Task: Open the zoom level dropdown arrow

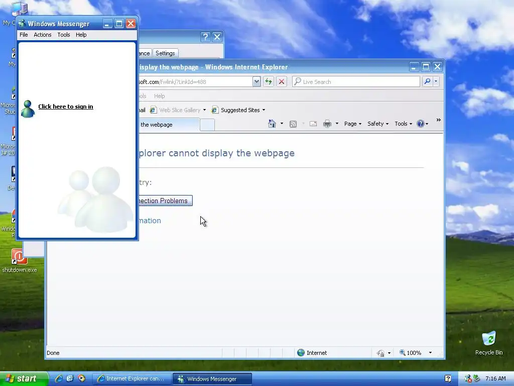Action: click(430, 353)
